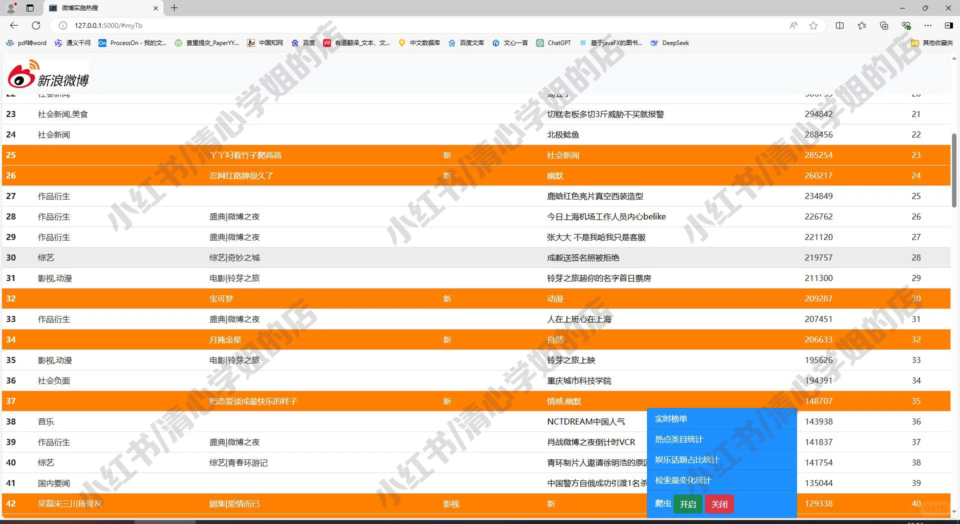Add this page to favorites via the star icon

pyautogui.click(x=813, y=25)
